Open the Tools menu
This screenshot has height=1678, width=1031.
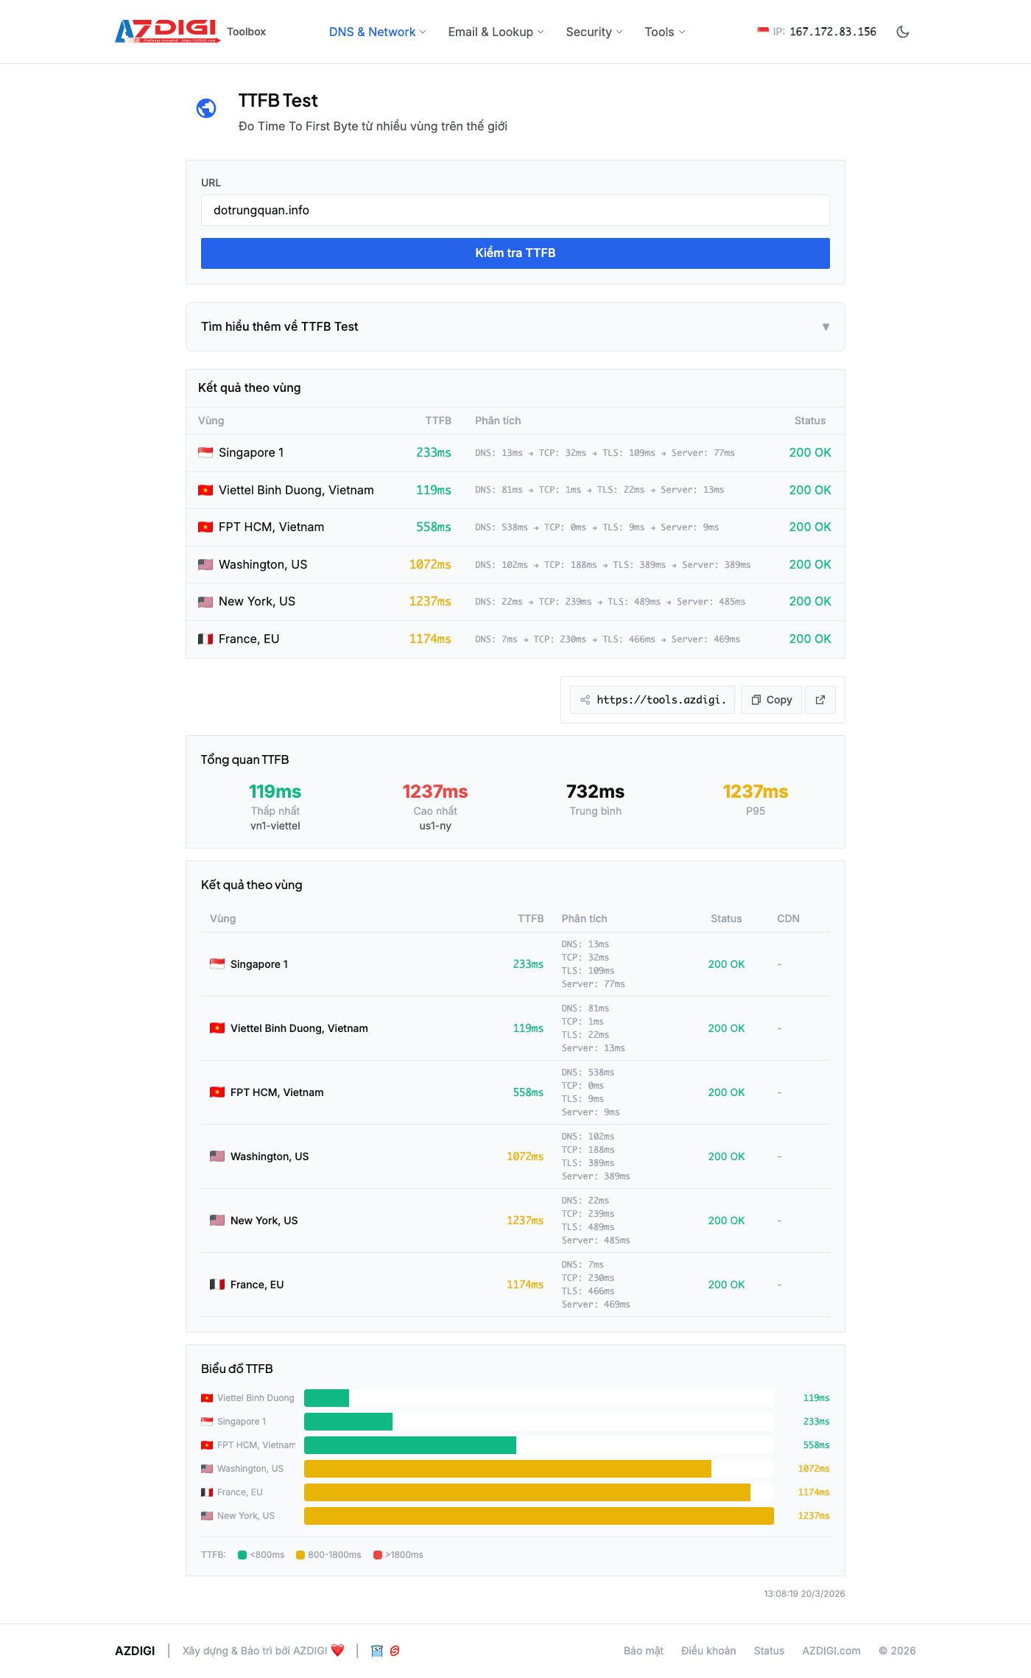[x=664, y=32]
